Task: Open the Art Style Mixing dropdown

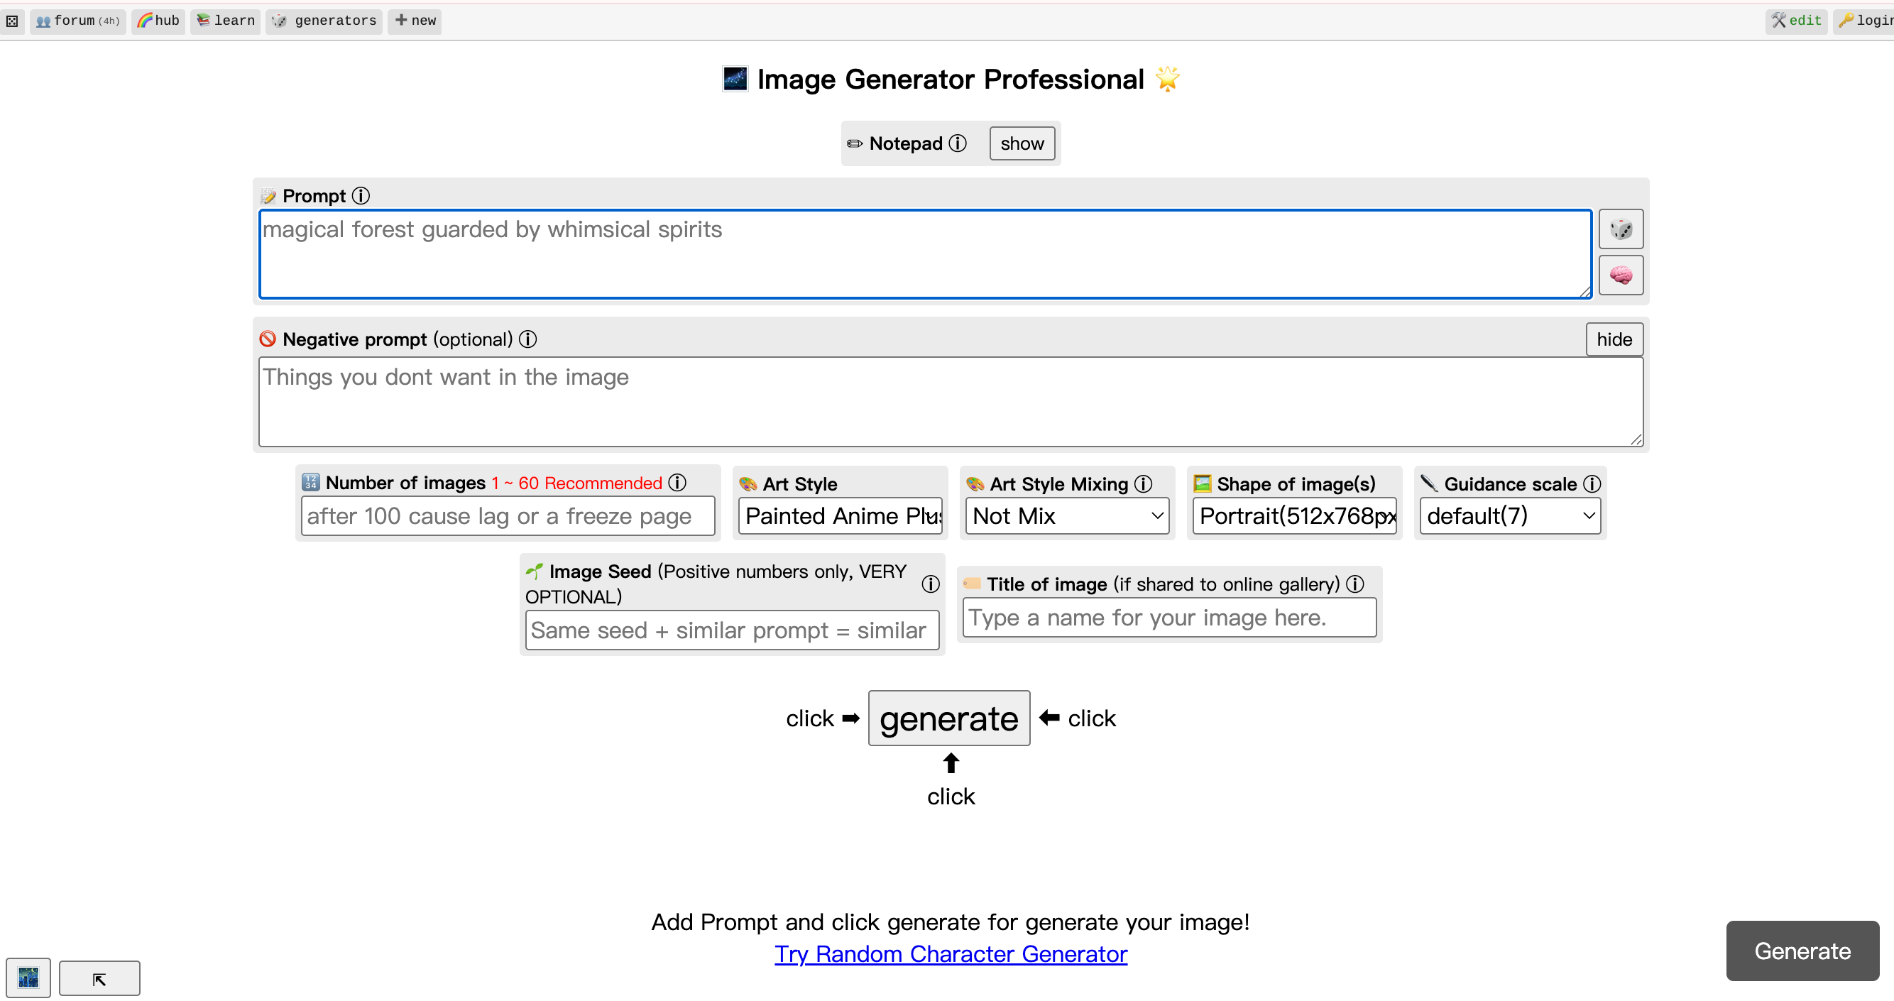Action: [x=1067, y=515]
